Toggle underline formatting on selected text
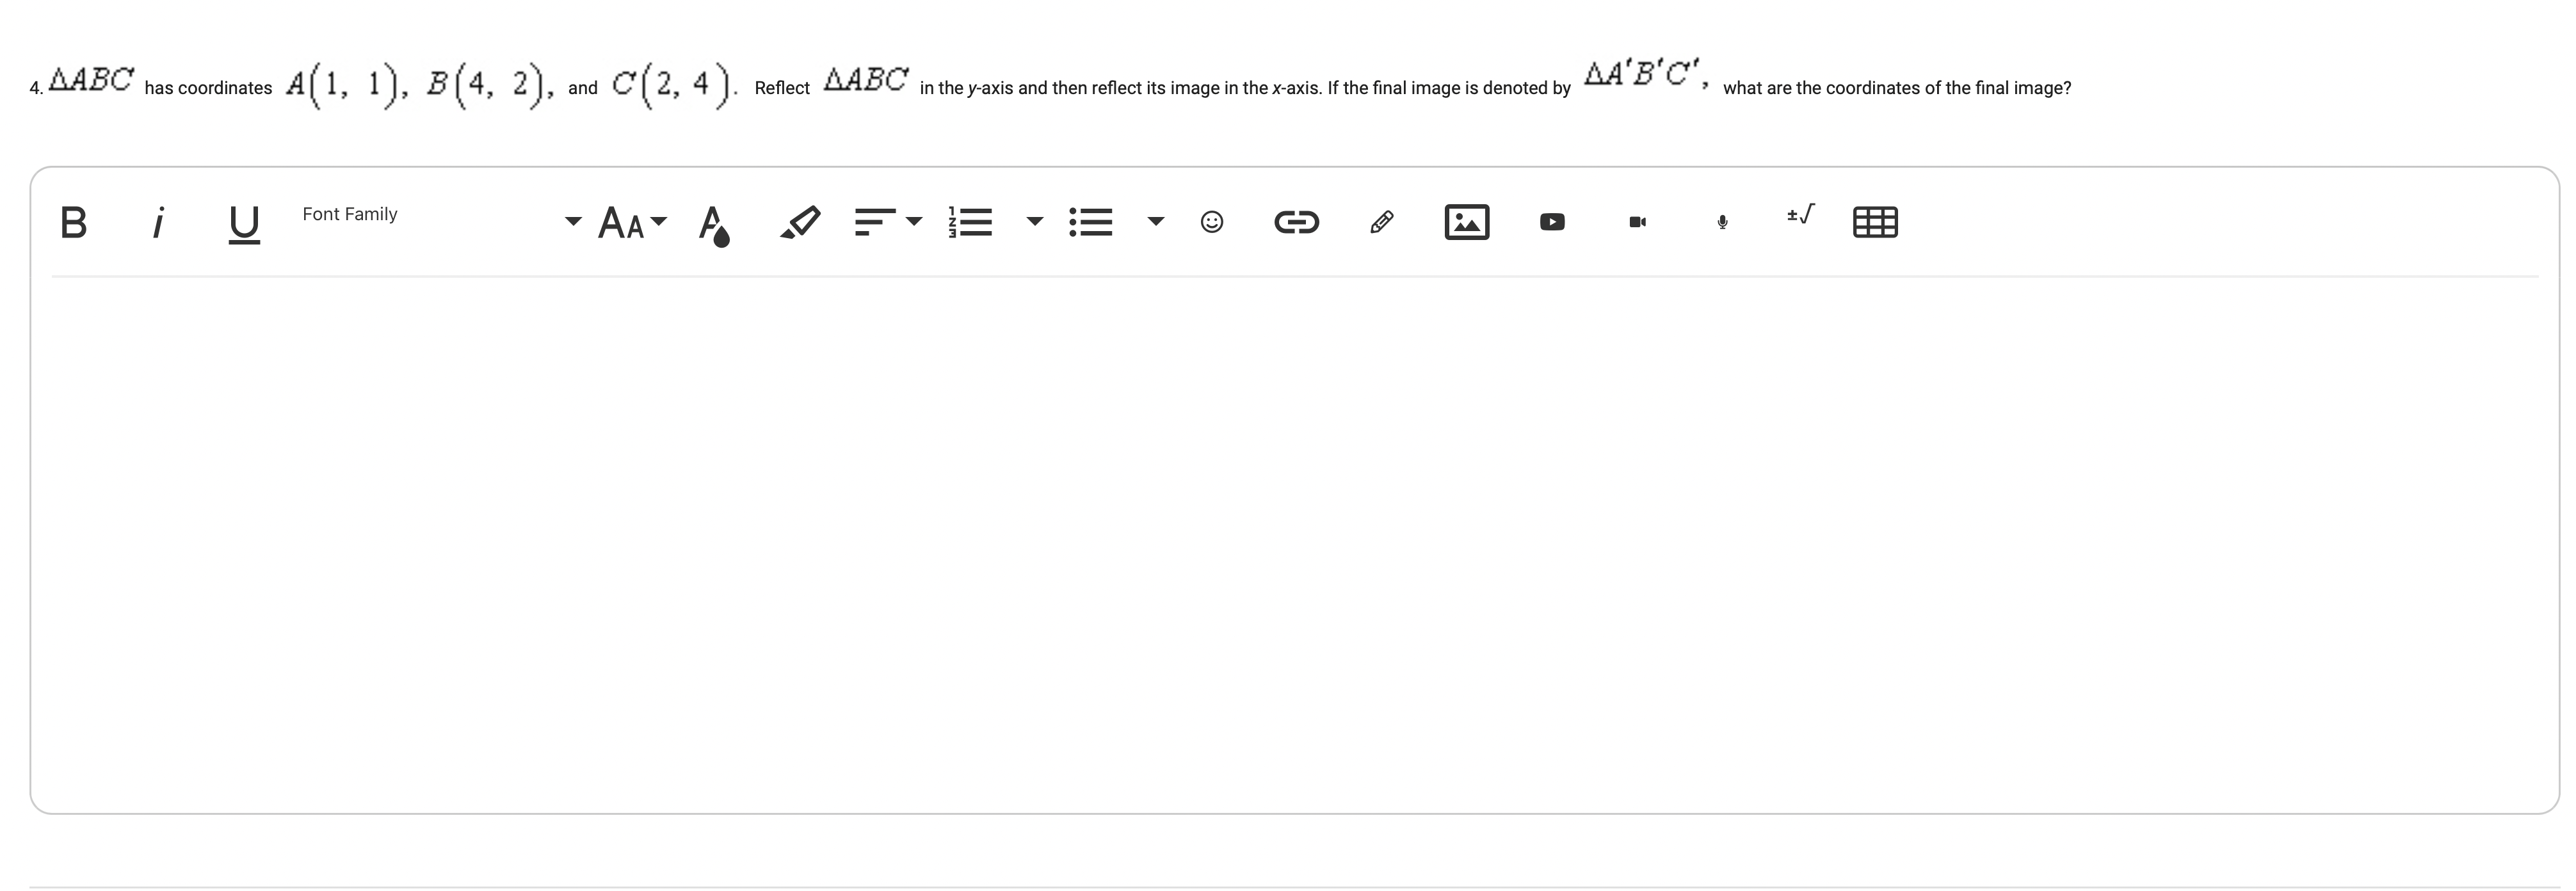Image resolution: width=2576 pixels, height=891 pixels. coord(243,220)
